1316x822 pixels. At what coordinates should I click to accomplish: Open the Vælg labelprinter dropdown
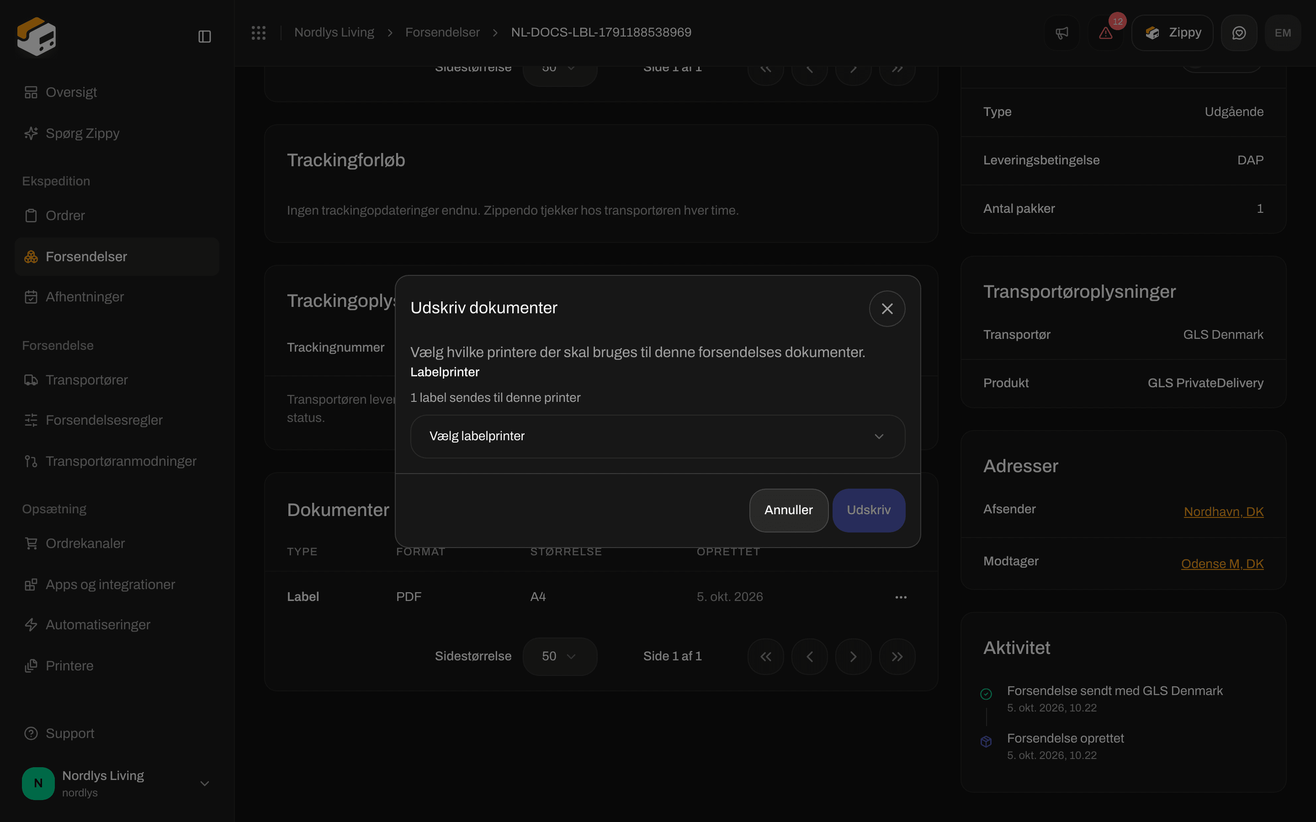tap(658, 436)
